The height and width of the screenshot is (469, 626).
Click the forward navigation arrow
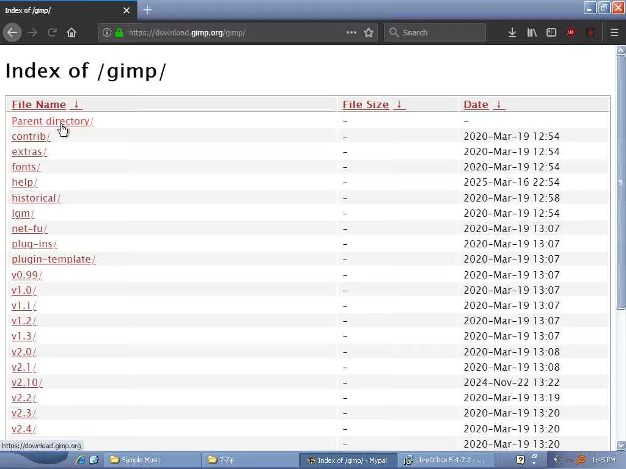click(x=33, y=33)
